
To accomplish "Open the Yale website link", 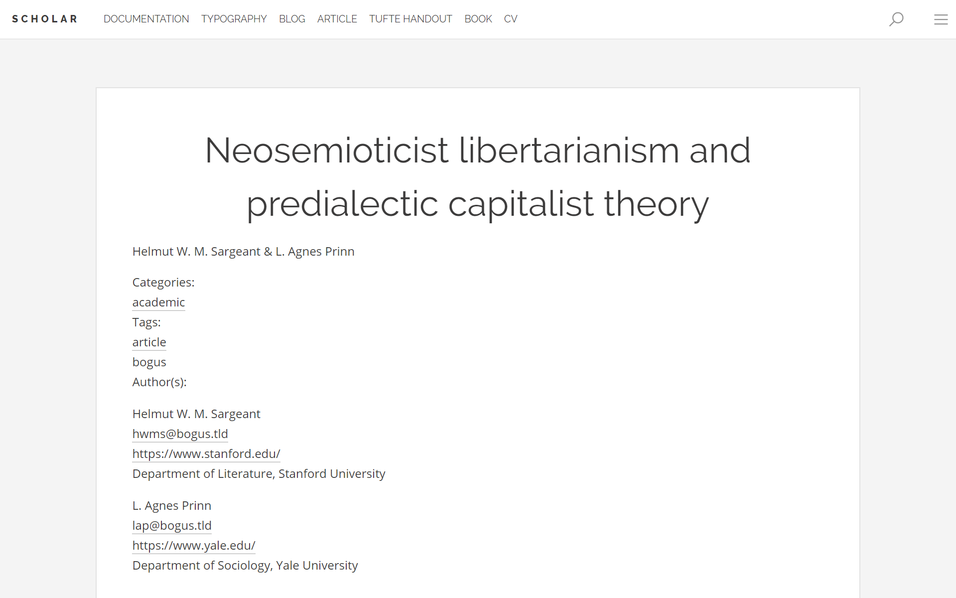I will (194, 546).
